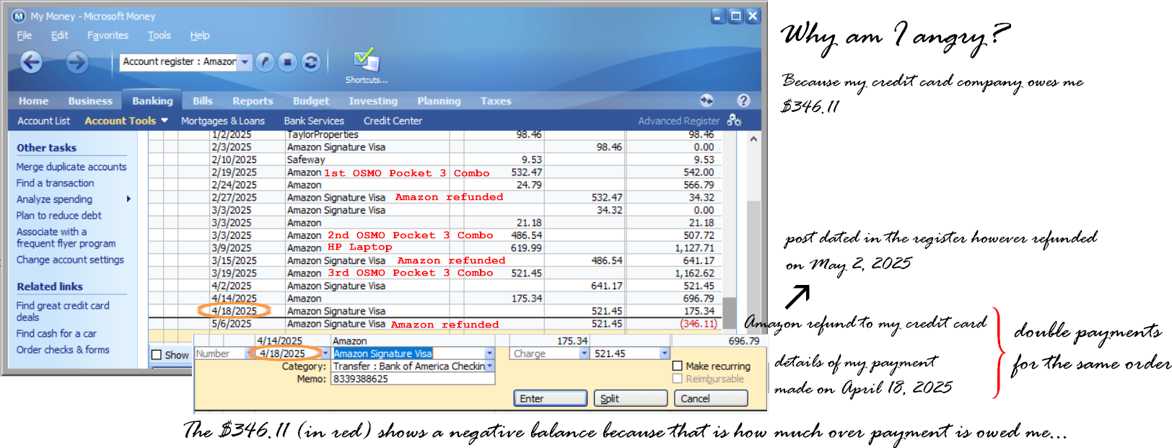Click into the Memo field
Viewport: 1172px width, 448px height.
coord(413,379)
